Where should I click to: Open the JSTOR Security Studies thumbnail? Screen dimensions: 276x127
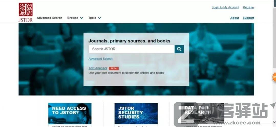[x=136, y=114]
